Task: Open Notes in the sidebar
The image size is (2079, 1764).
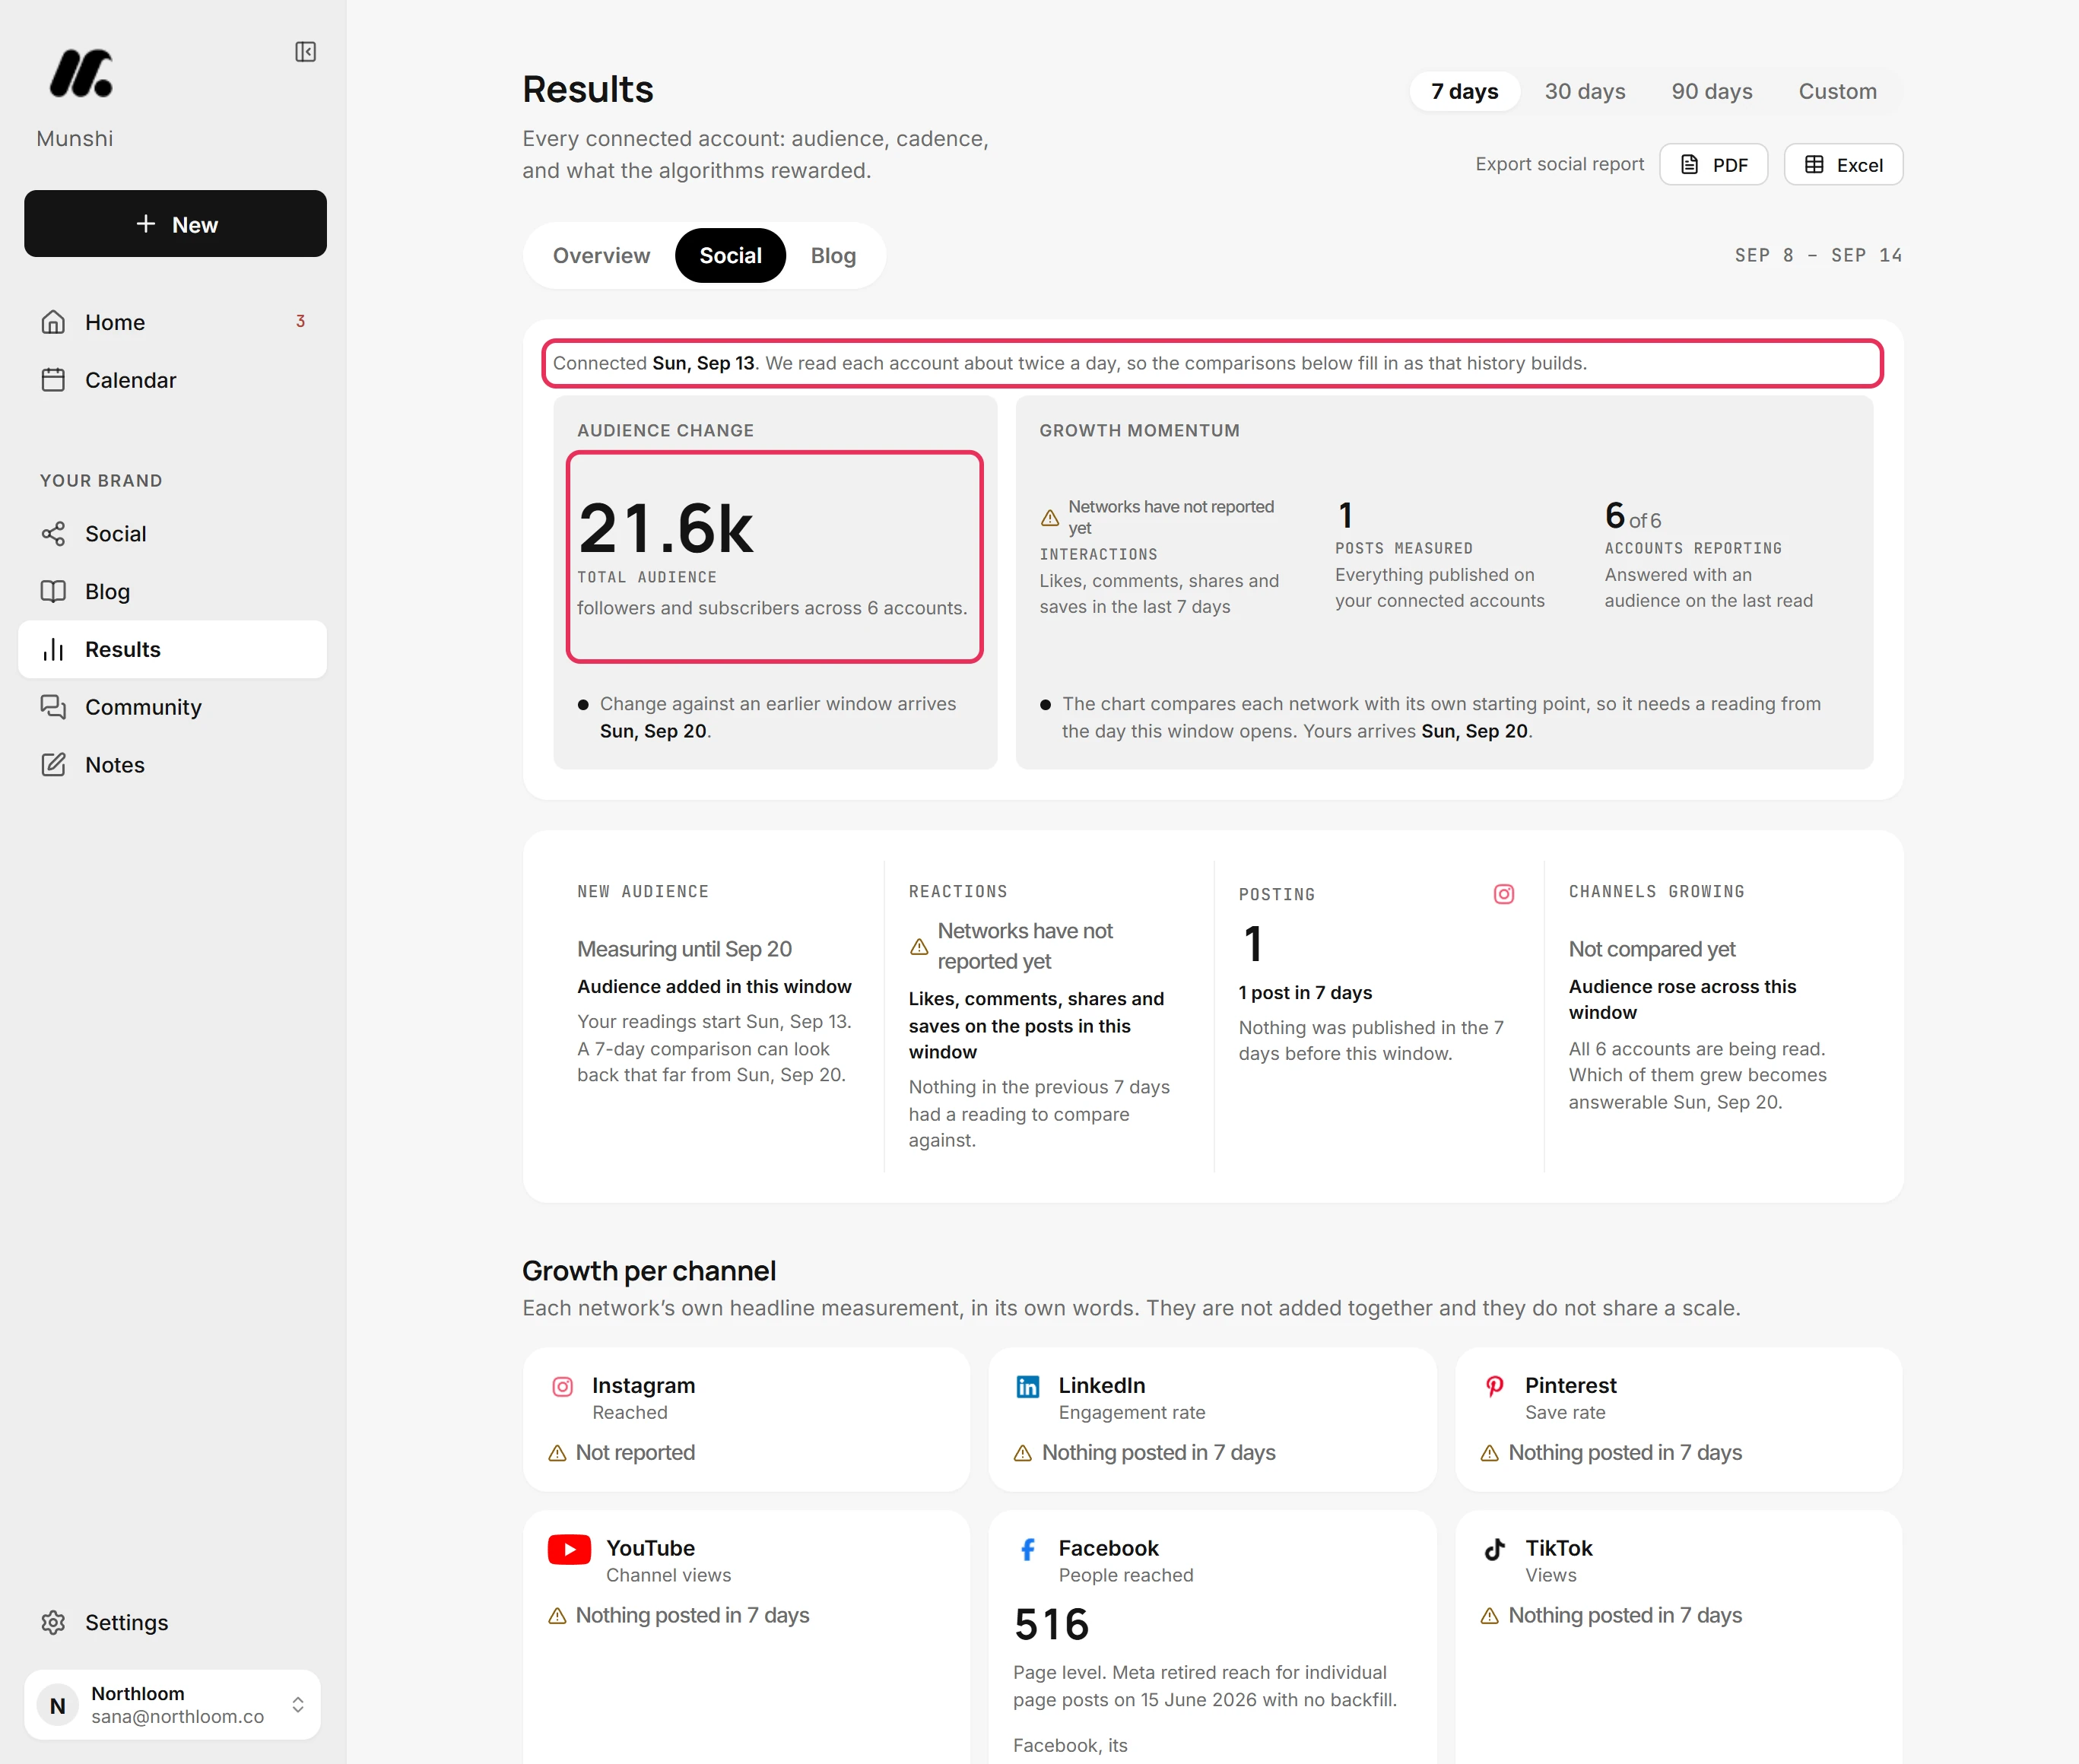Action: pos(172,765)
